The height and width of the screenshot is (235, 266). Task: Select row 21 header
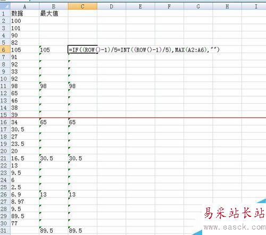[5, 158]
